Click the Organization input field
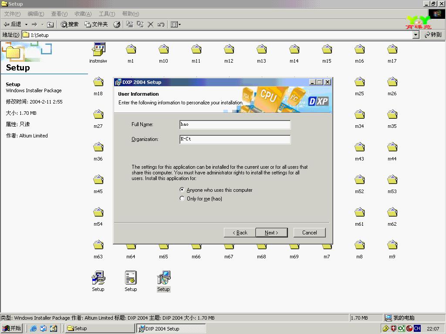The width and height of the screenshot is (446, 334). click(235, 139)
